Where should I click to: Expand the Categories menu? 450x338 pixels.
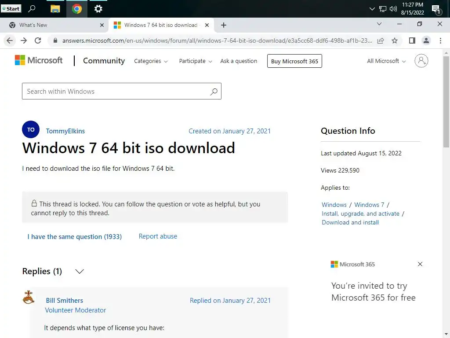point(151,61)
